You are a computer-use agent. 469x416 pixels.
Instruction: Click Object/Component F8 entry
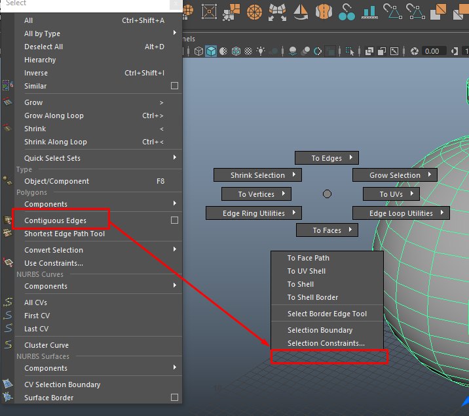click(x=98, y=181)
